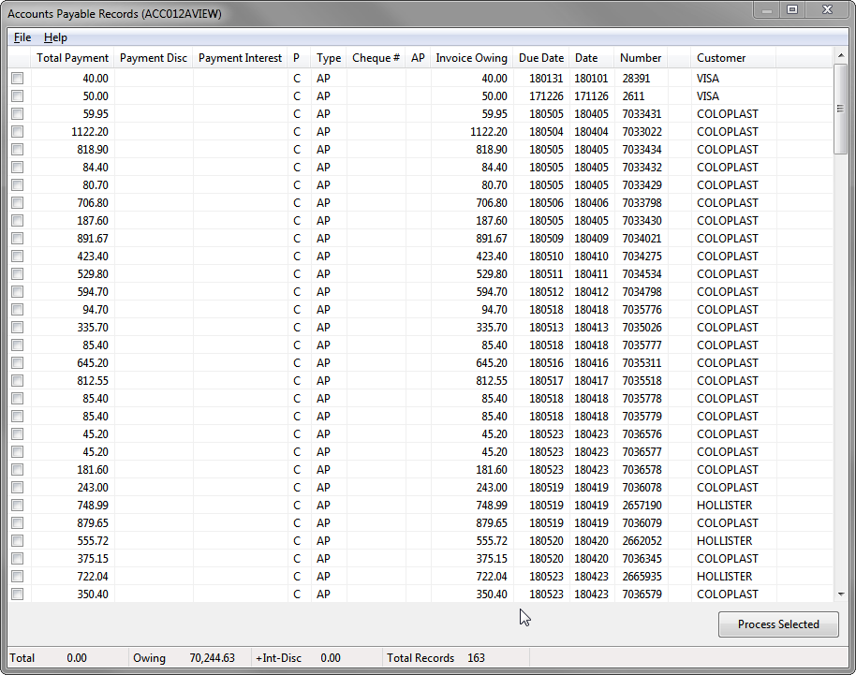Close the Accounts Payable Records window
This screenshot has width=856, height=675.
pyautogui.click(x=828, y=9)
